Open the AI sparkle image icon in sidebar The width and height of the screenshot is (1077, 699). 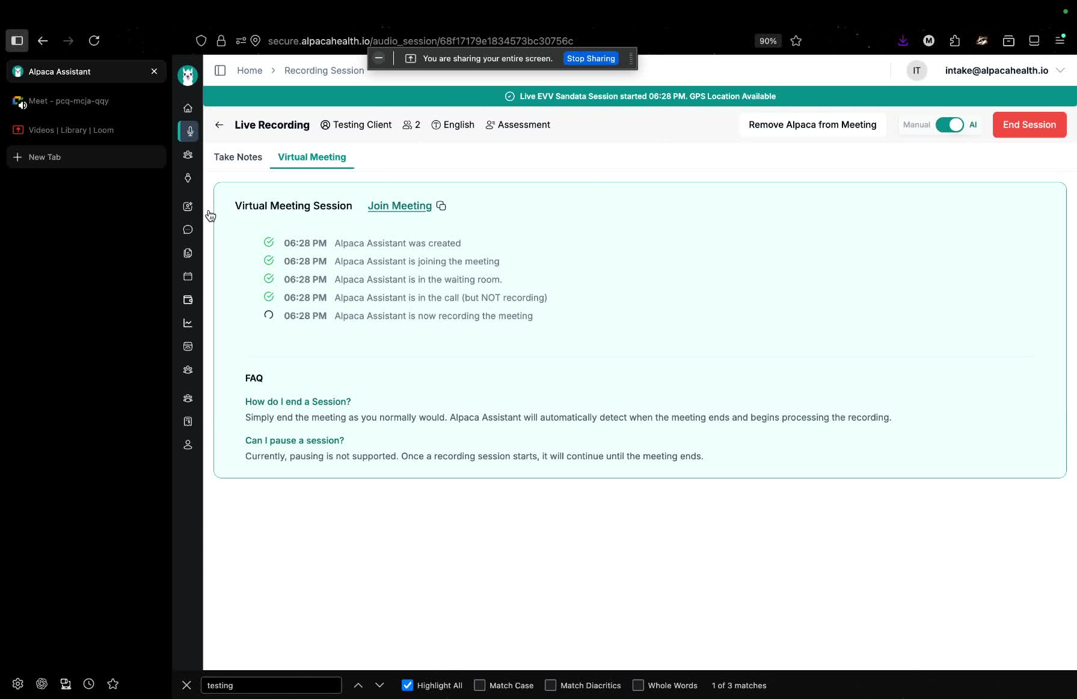pyautogui.click(x=188, y=207)
